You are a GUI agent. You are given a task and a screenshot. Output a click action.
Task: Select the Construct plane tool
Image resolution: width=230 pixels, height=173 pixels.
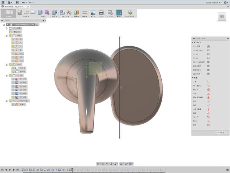pos(77,12)
